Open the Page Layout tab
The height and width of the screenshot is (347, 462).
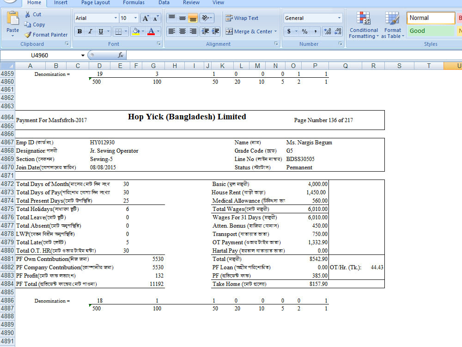tap(96, 3)
